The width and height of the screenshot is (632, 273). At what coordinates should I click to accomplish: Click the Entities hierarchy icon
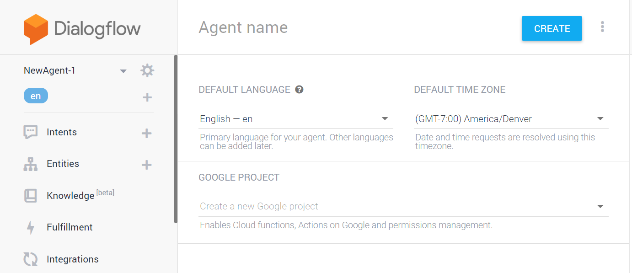30,163
